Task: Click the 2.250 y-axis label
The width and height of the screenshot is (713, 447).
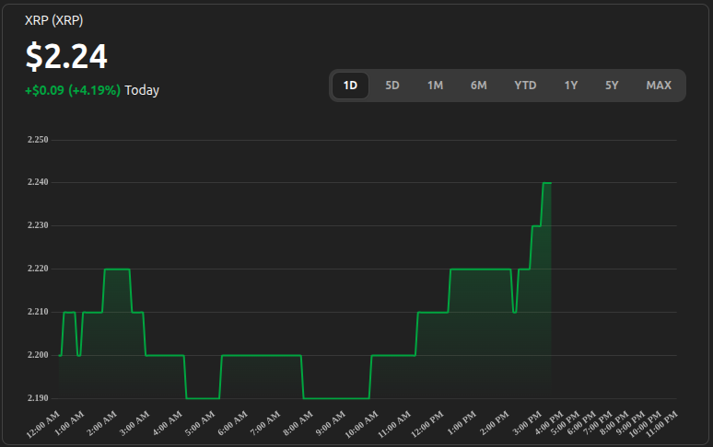Action: pos(38,140)
